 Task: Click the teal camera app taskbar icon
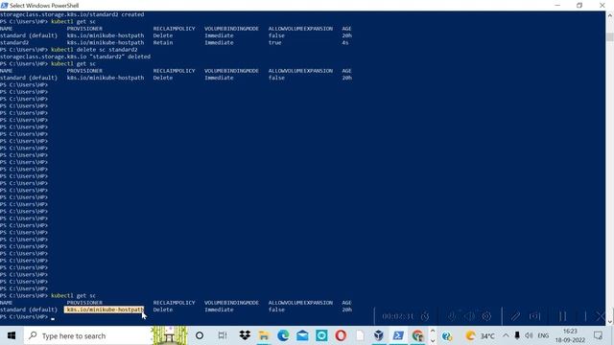pos(321,335)
